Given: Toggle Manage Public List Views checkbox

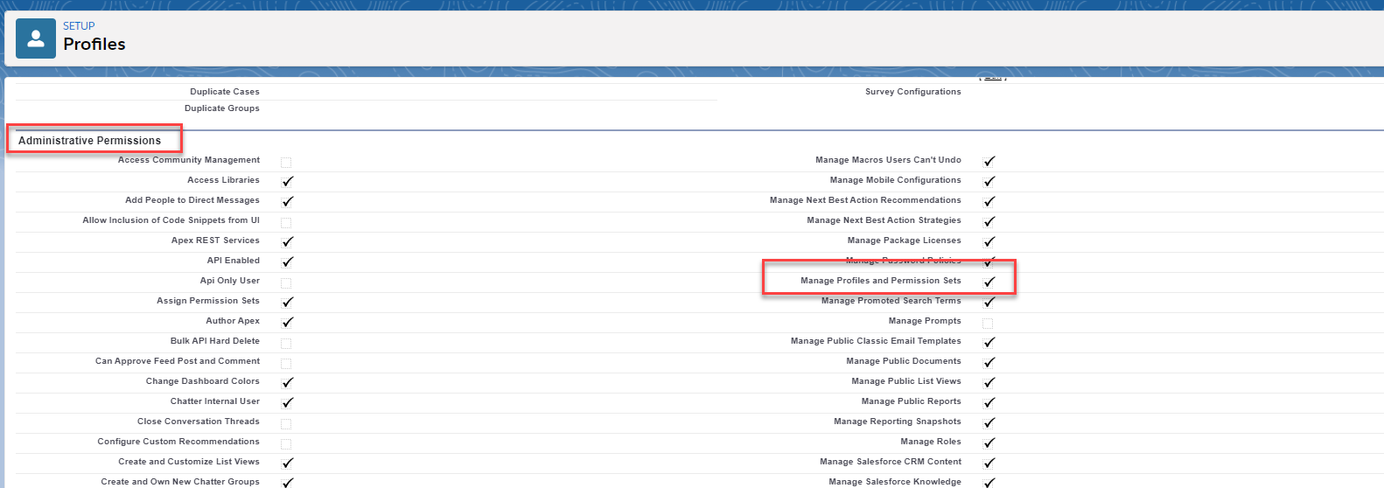Looking at the screenshot, I should tap(989, 382).
